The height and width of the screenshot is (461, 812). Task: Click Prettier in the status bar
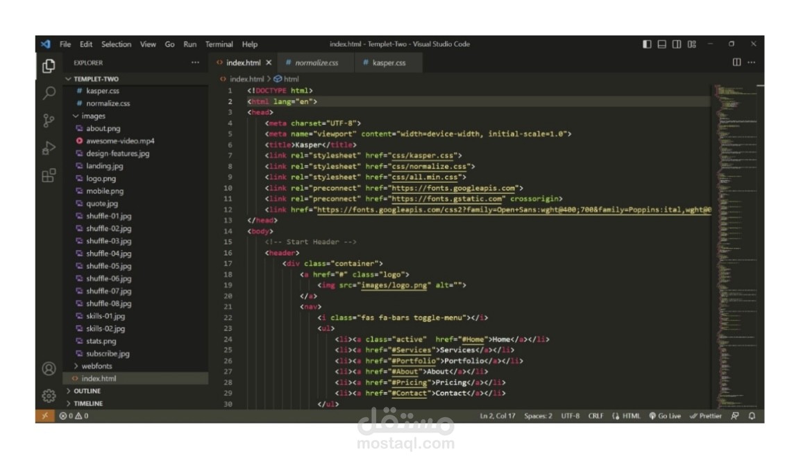point(706,416)
